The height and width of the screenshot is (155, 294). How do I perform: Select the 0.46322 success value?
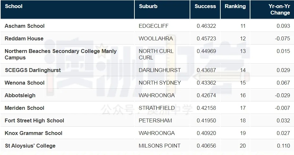(x=206, y=26)
